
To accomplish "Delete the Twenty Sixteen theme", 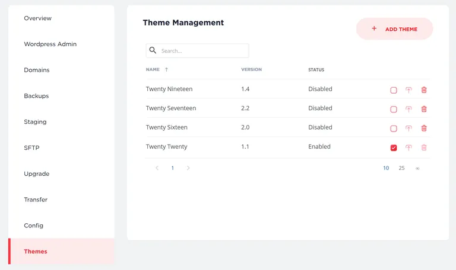I will point(424,128).
